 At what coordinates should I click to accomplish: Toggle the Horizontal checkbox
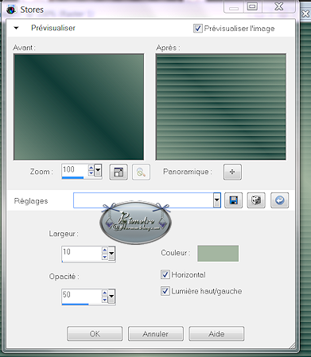[x=165, y=274]
